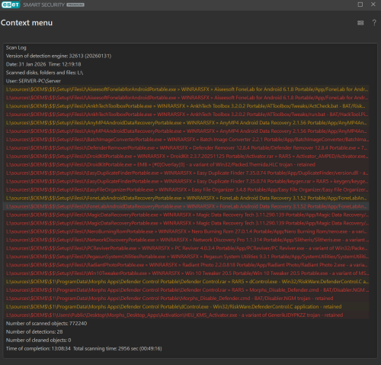Select 'Scanned disks, folders and files: L:\' line

(x=44, y=73)
